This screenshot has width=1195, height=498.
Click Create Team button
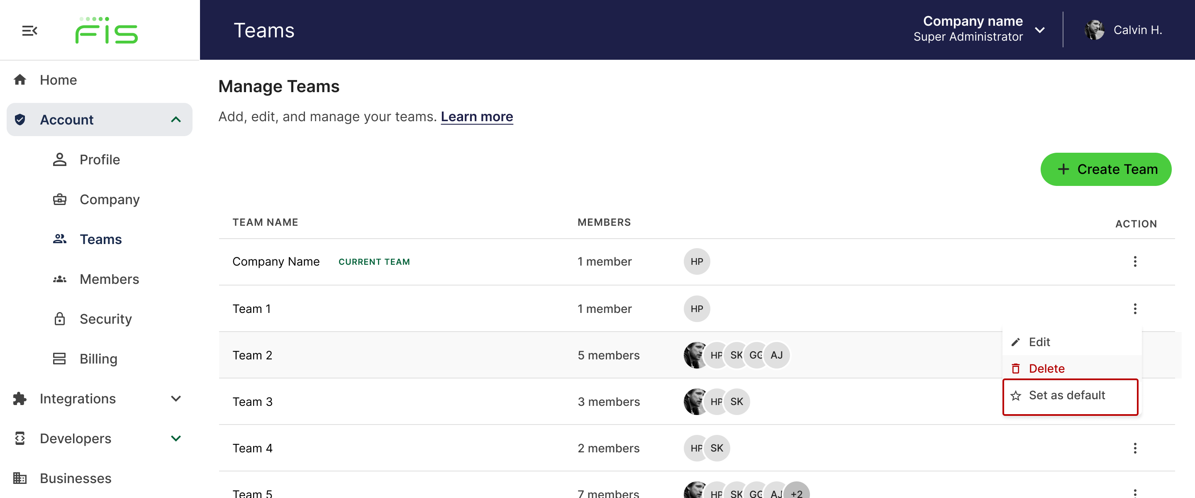[1107, 168]
